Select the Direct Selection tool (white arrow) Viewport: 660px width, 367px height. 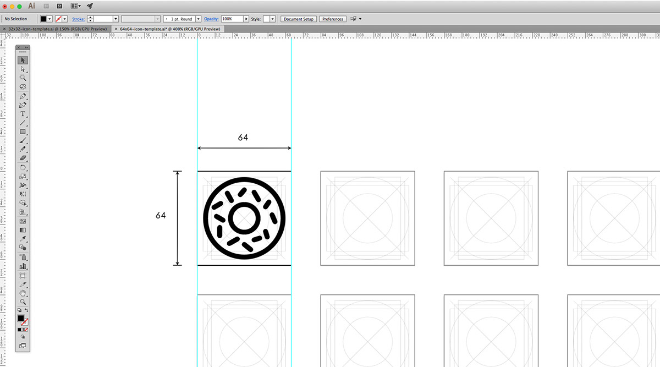coord(23,69)
